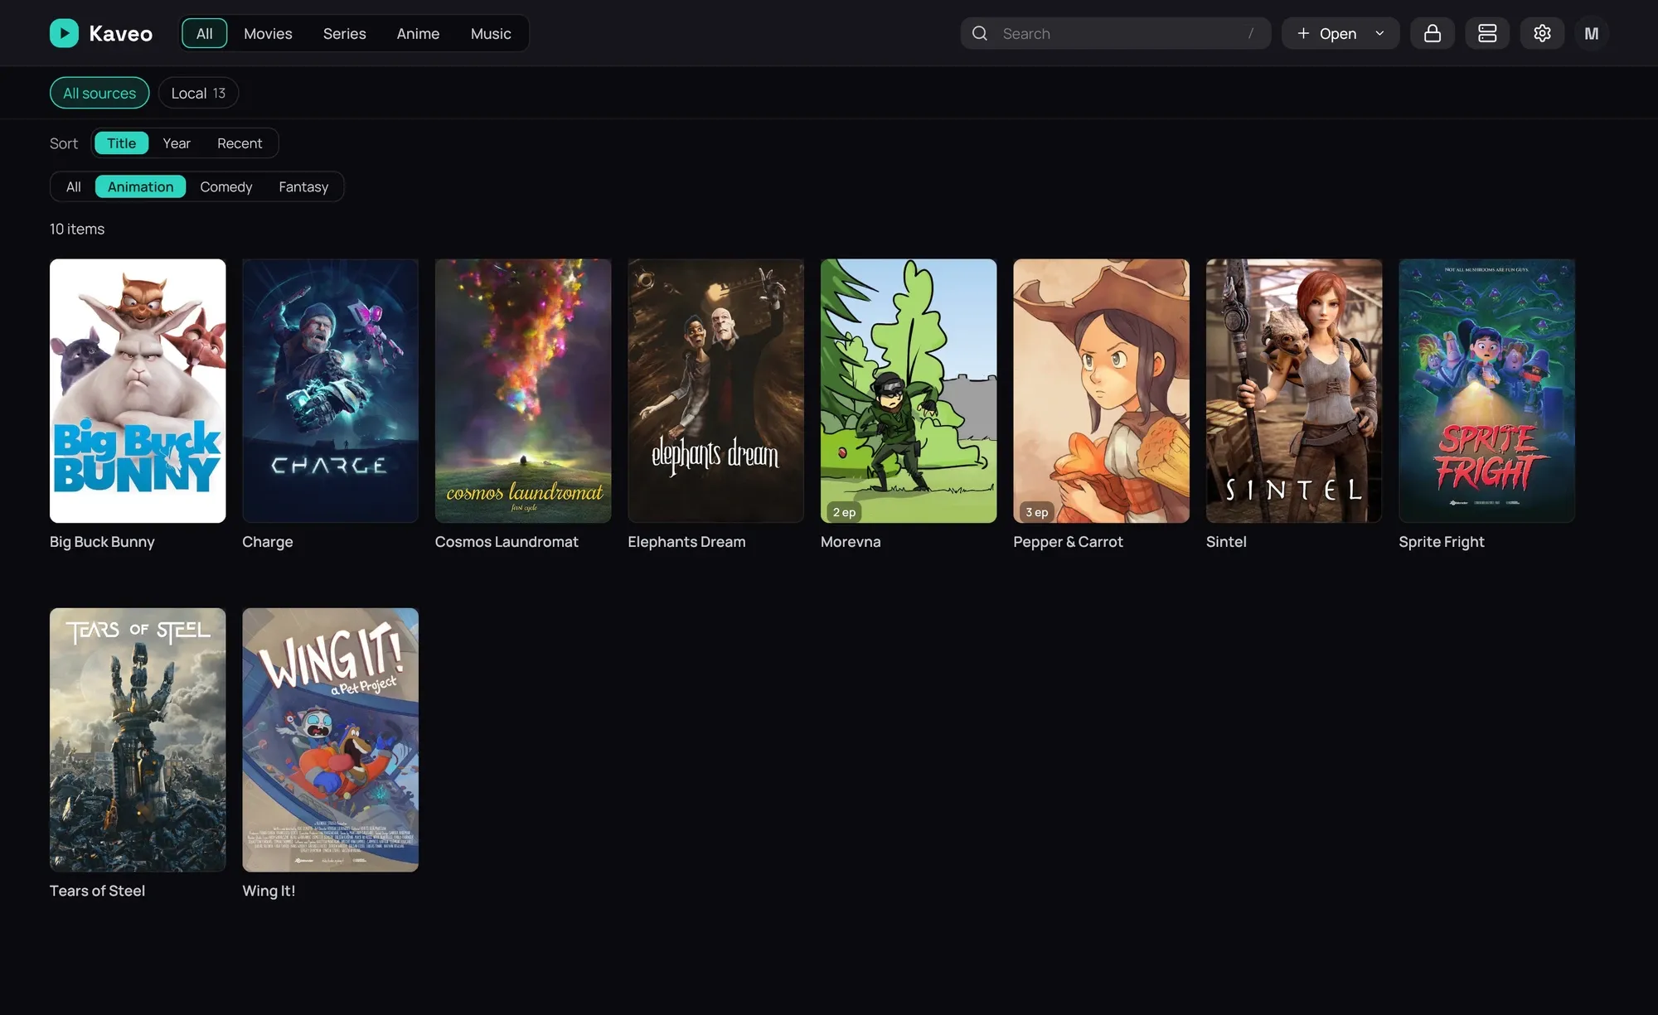Viewport: 1658px width, 1015px height.
Task: Select the All genre filter
Action: coord(73,186)
